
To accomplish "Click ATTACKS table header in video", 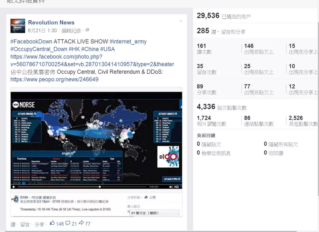I will tap(67, 153).
